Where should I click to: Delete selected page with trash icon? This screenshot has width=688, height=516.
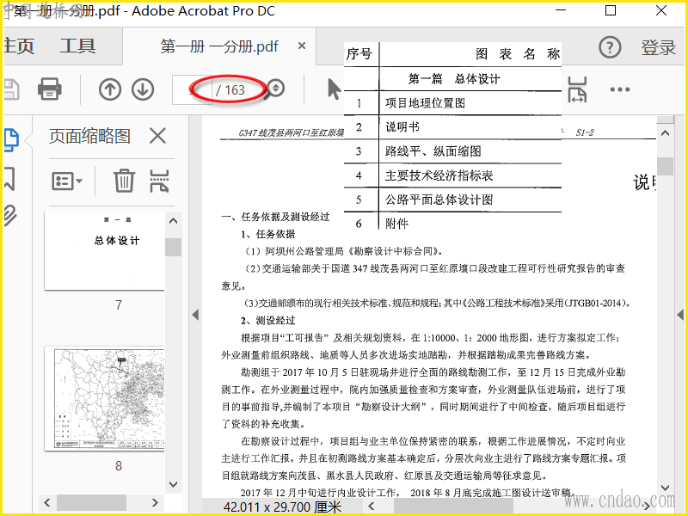coord(124,181)
